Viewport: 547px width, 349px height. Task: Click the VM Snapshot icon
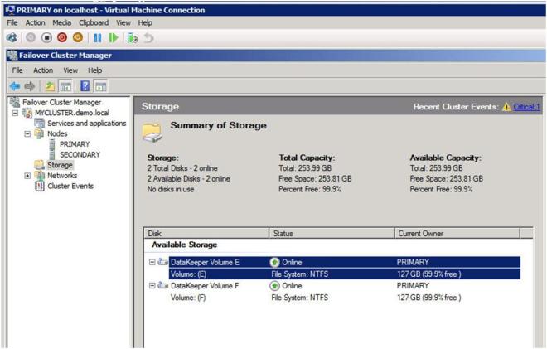(133, 38)
